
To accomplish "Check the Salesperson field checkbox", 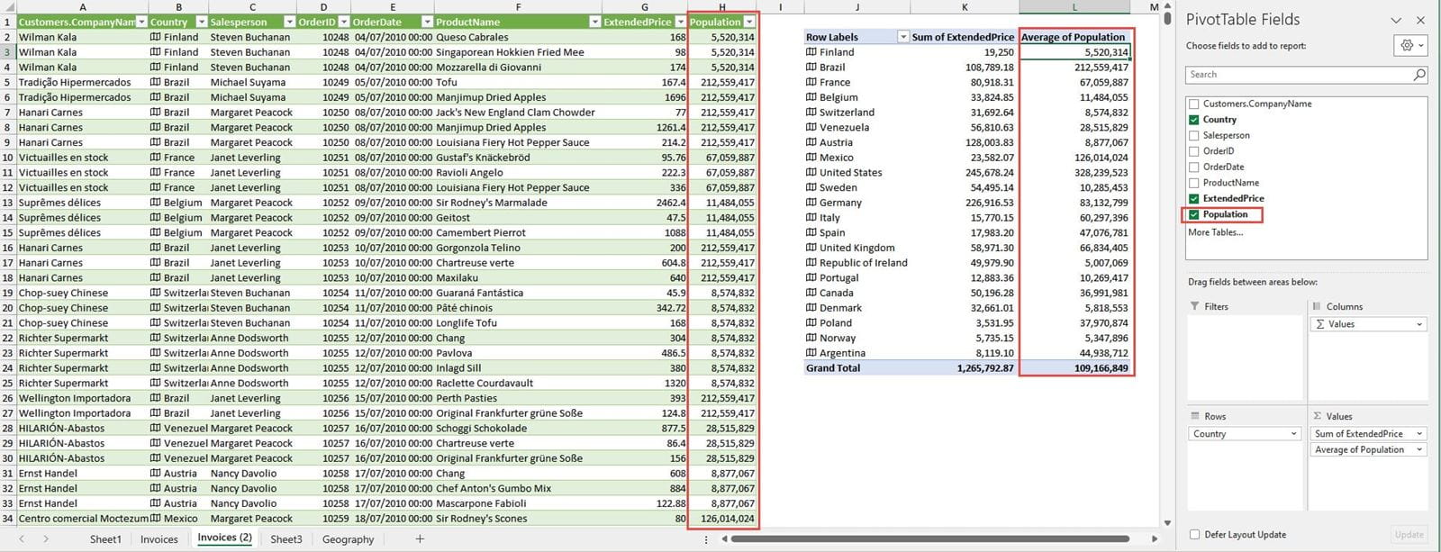I will 1194,135.
